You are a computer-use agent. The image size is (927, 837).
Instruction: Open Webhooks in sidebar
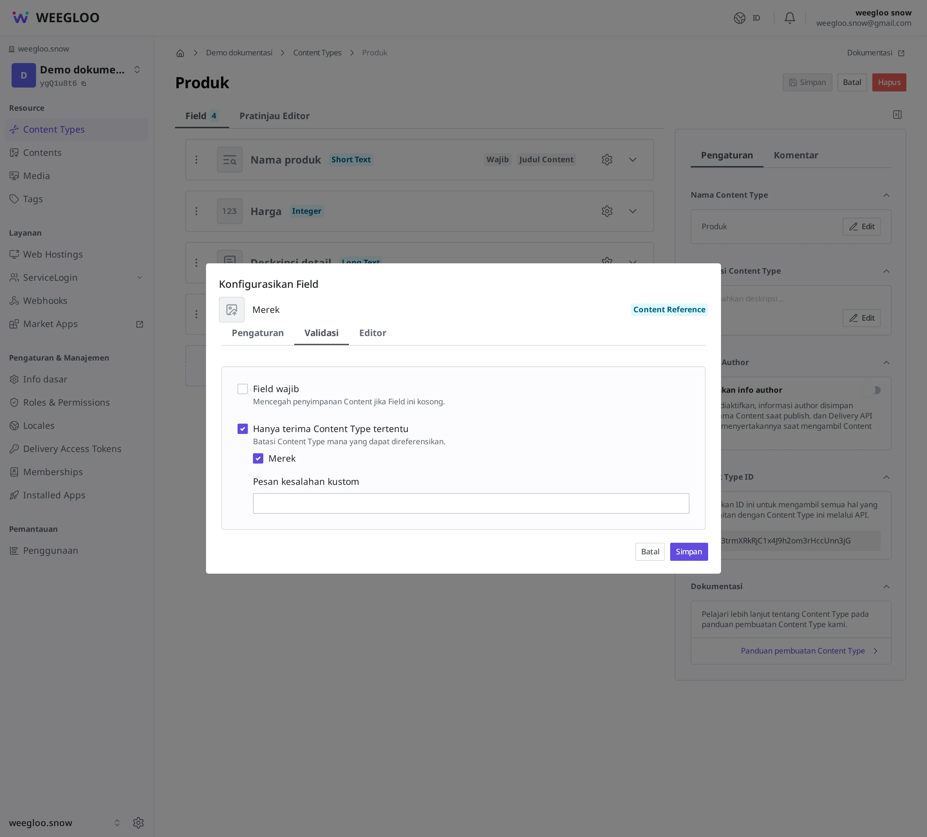(77, 301)
